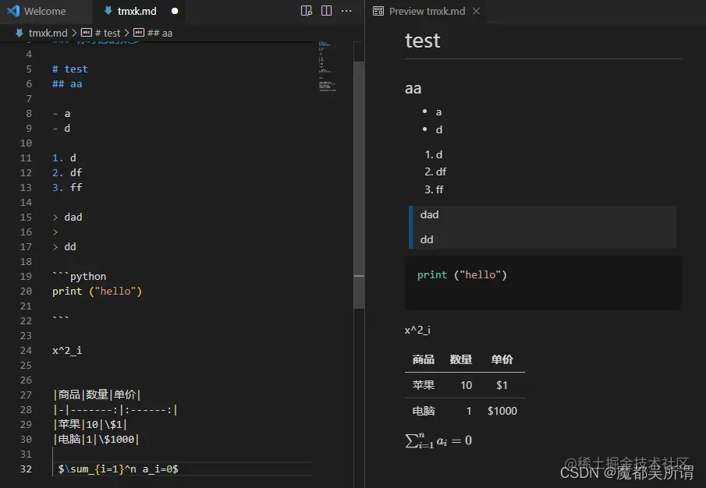Open the editor more actions menu
The height and width of the screenshot is (488, 706).
click(346, 11)
